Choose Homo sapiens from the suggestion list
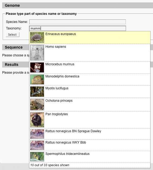 click(90, 53)
